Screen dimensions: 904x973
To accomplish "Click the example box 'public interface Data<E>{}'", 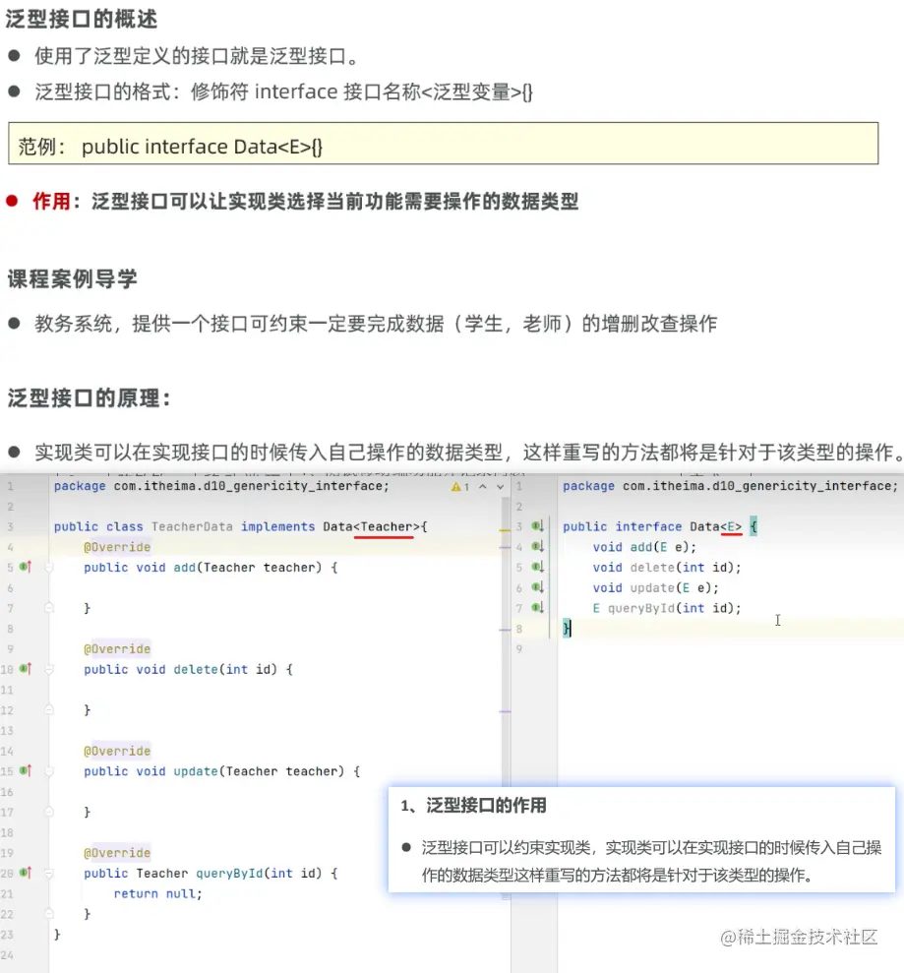I will (x=443, y=144).
